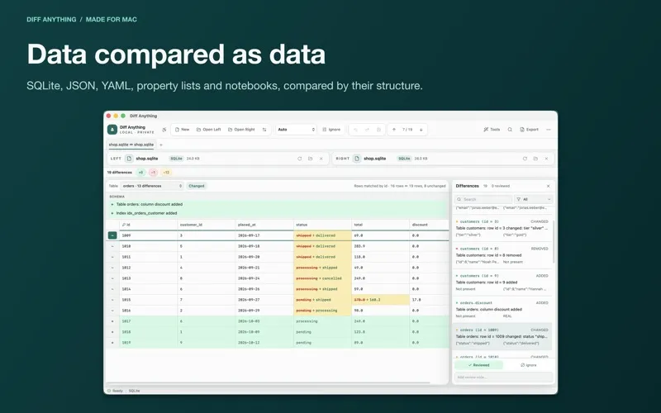Open the more options ellipsis menu
Image resolution: width=661 pixels, height=413 pixels.
point(549,130)
